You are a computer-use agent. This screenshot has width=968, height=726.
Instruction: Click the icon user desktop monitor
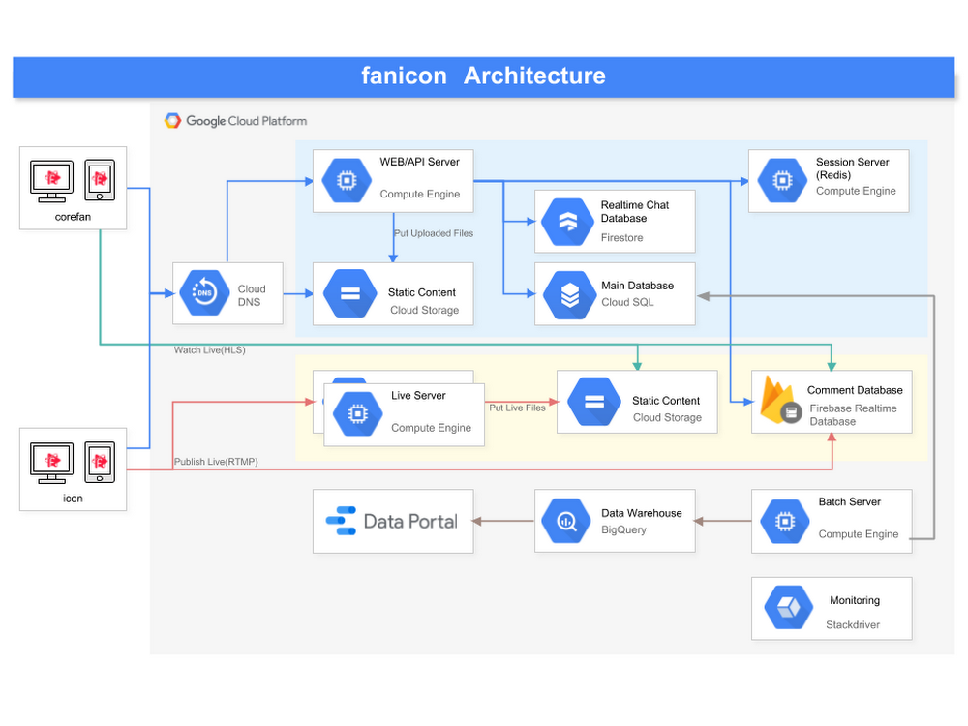[52, 463]
